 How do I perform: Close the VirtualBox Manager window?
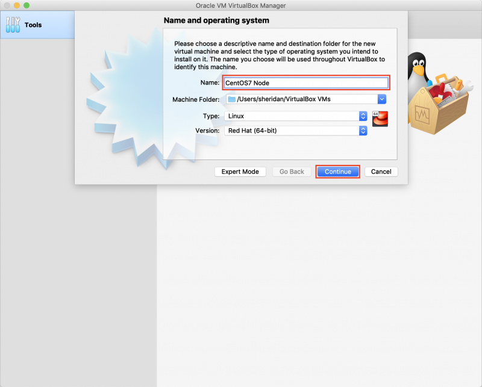tap(7, 5)
